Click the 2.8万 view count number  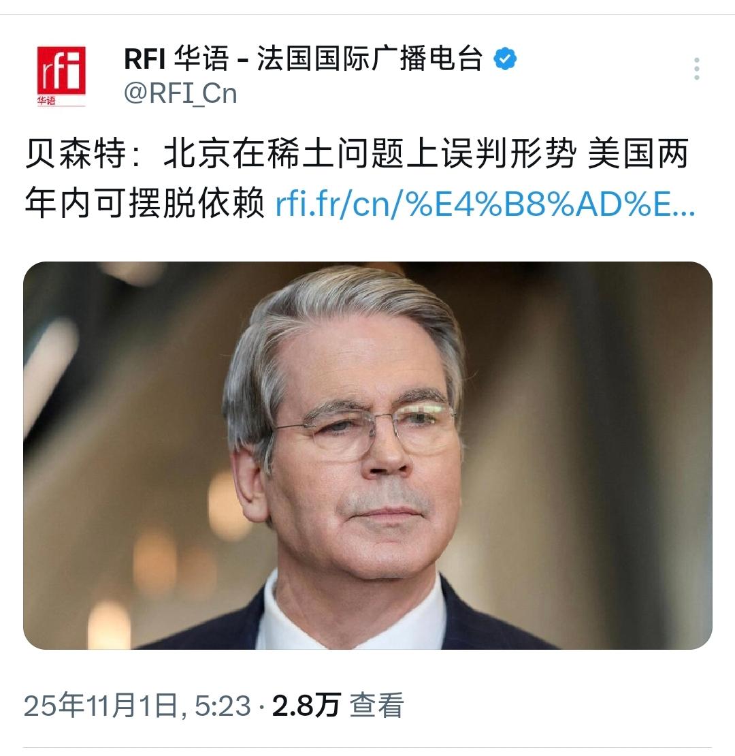(307, 706)
